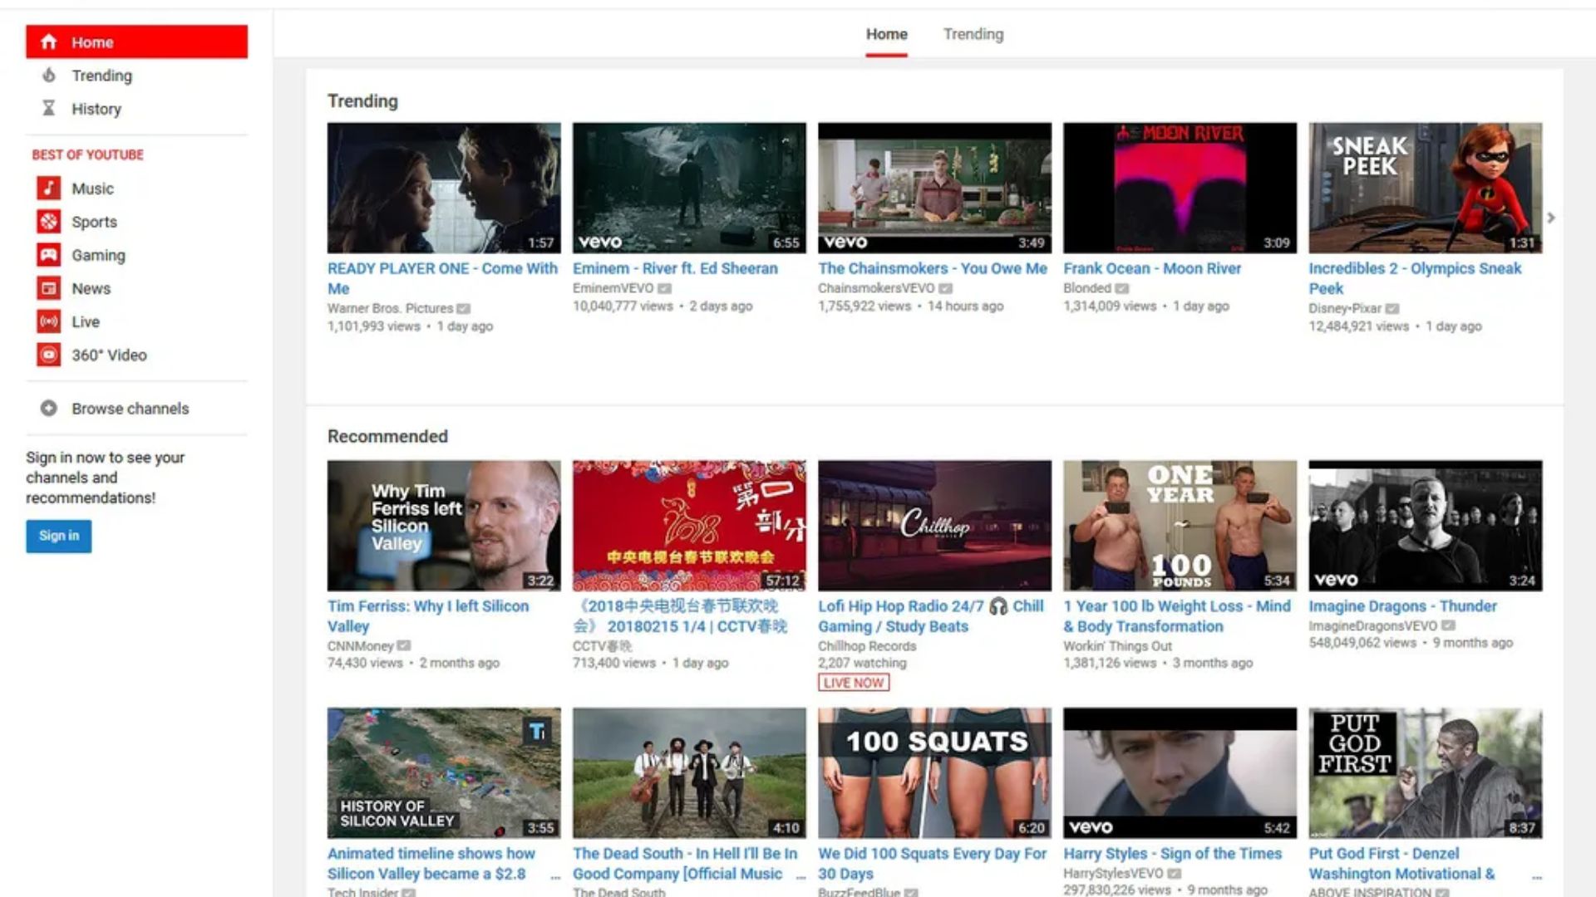Screen dimensions: 1596x897
Task: Click the red Live broadcast icon
Action: tap(49, 321)
